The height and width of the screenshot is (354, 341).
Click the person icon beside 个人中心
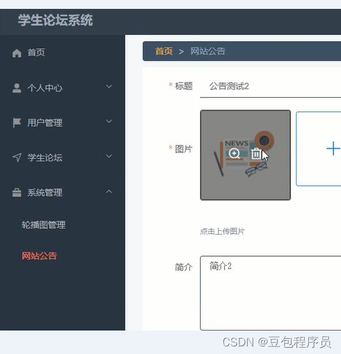17,88
